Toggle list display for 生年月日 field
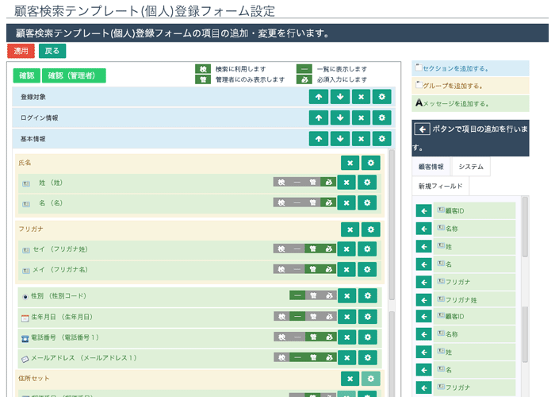555x397 pixels. 297,316
